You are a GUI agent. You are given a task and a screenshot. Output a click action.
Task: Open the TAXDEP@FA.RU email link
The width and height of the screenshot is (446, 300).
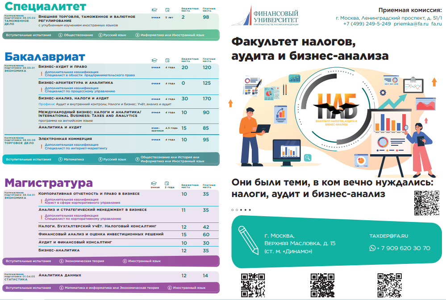pyautogui.click(x=388, y=236)
